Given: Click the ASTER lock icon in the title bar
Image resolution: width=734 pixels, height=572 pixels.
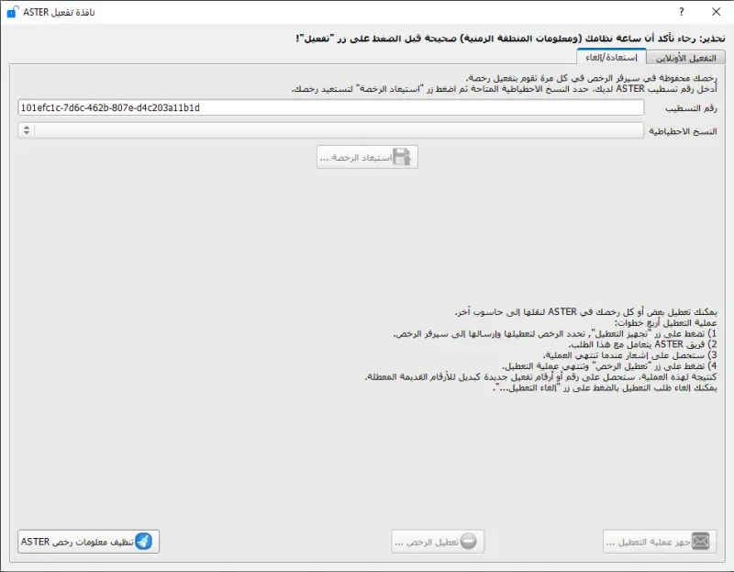Looking at the screenshot, I should pos(11,12).
